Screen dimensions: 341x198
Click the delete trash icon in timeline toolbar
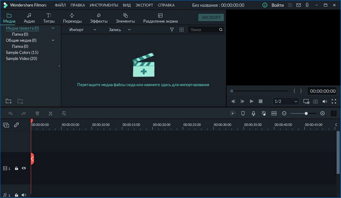[37, 113]
